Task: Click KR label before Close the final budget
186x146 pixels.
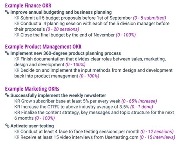Action: coord(17,35)
